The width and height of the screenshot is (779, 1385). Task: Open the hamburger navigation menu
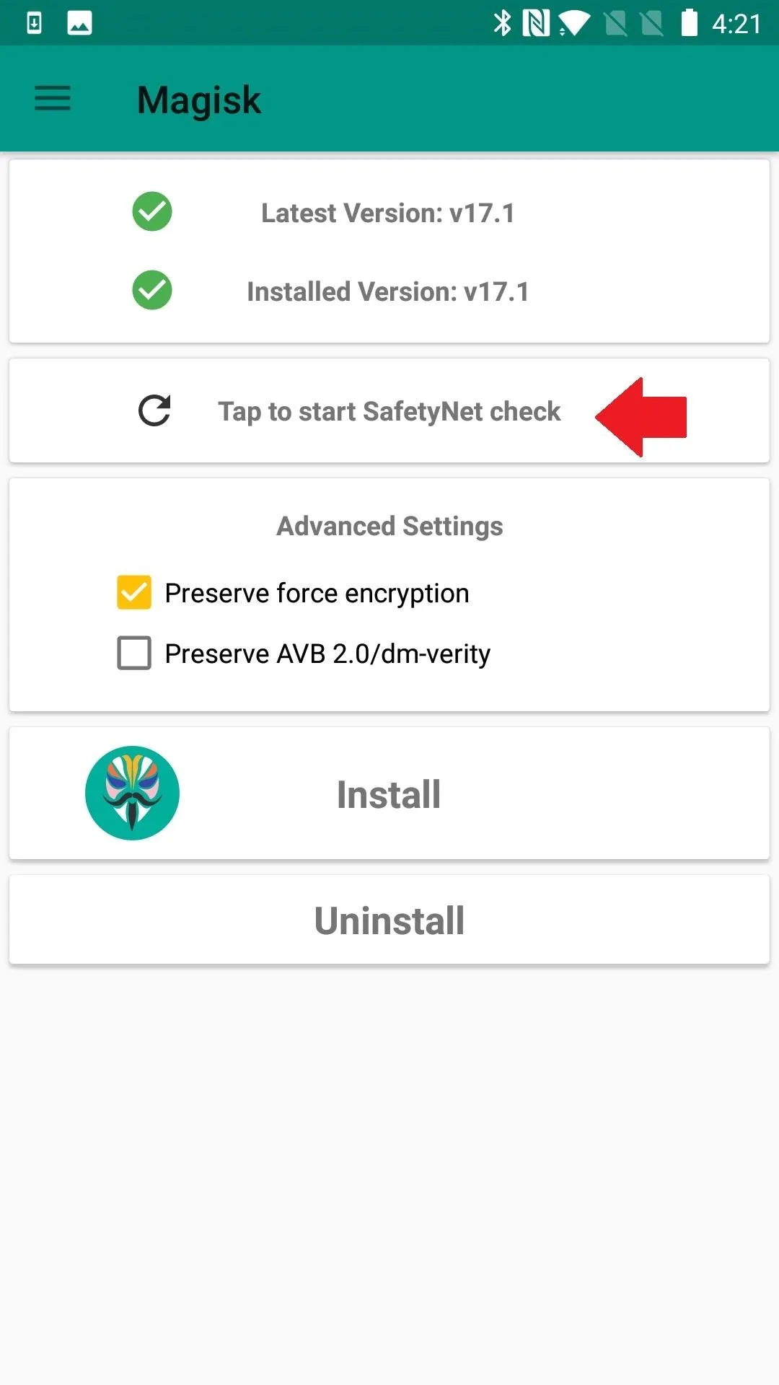point(53,98)
